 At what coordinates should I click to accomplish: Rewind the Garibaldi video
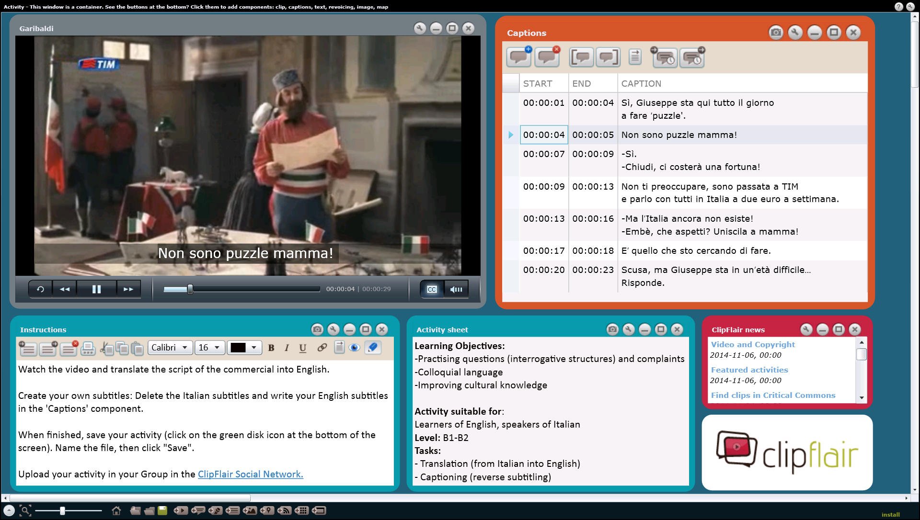[65, 289]
